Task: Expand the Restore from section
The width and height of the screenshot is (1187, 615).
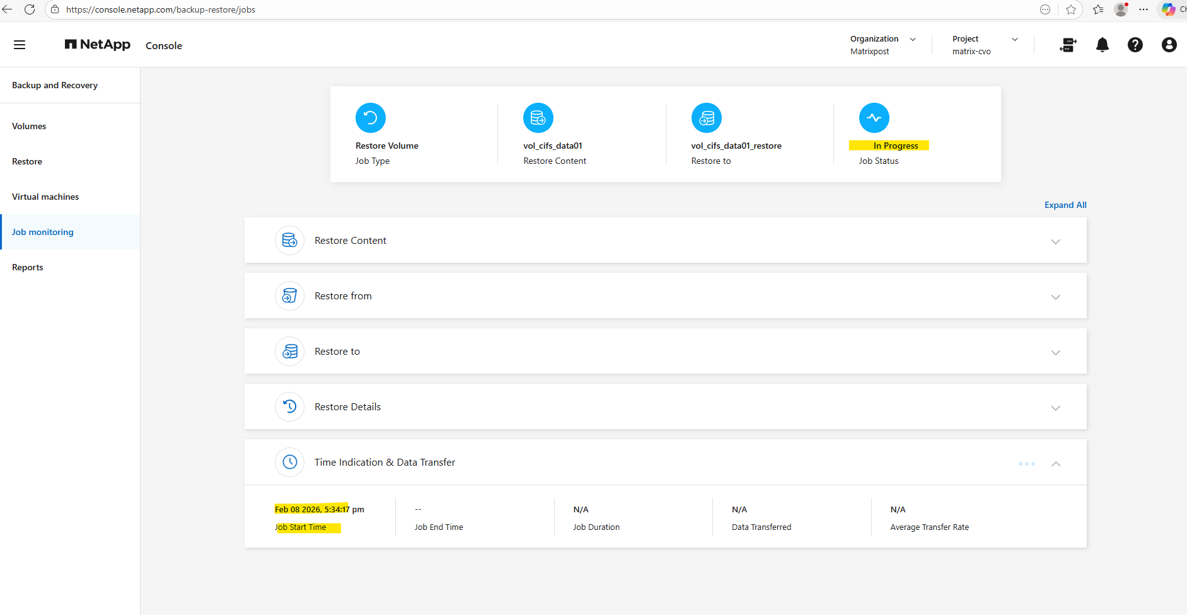Action: tap(1055, 297)
